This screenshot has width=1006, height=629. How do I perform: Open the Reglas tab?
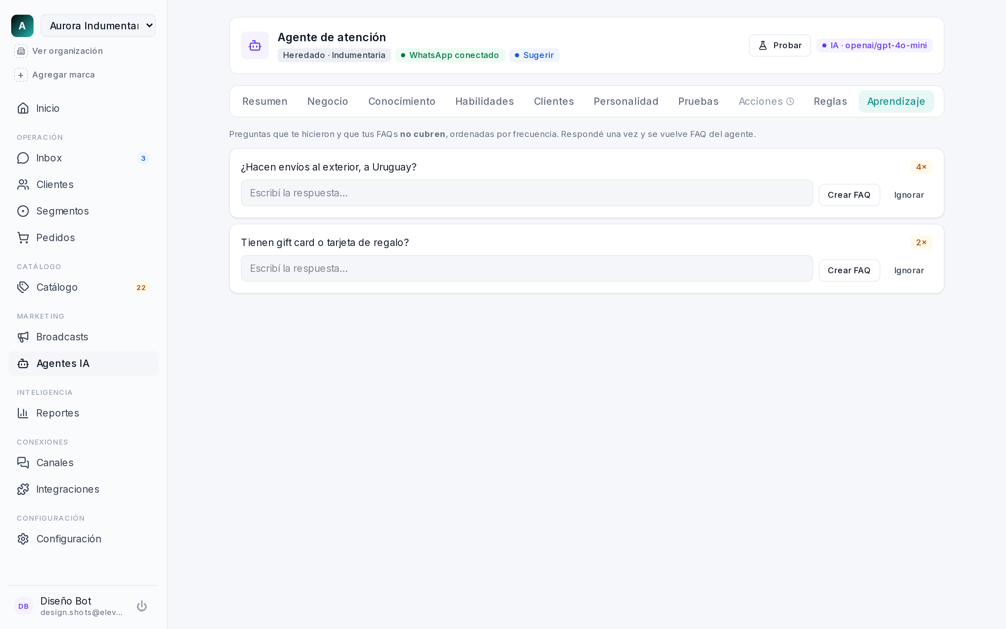click(x=830, y=101)
